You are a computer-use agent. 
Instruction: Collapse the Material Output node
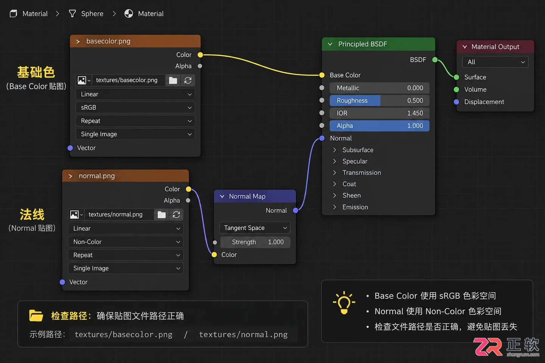465,47
